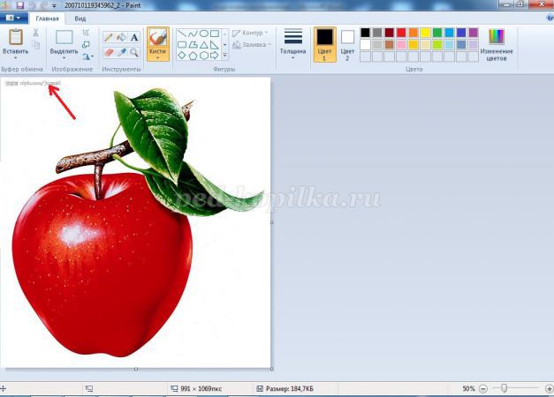Select the Color picker eyedropper tool
The image size is (554, 397).
point(122,53)
